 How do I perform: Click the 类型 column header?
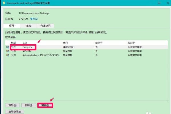click(13, 43)
